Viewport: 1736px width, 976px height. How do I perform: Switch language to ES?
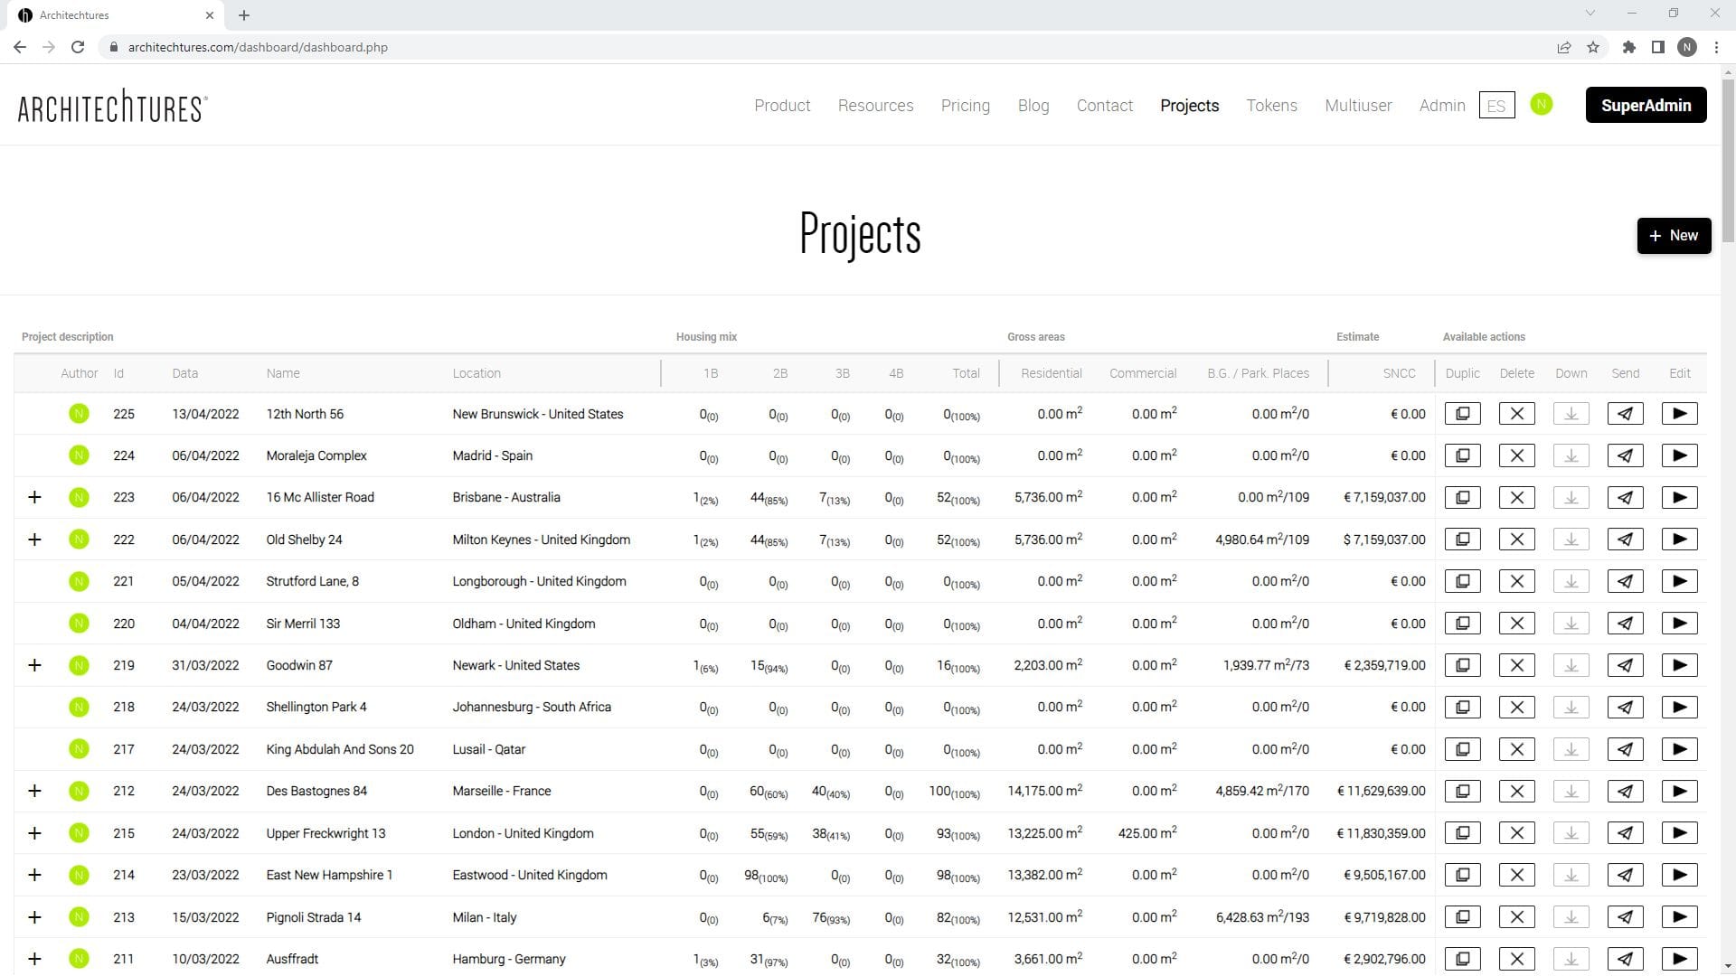click(1497, 105)
